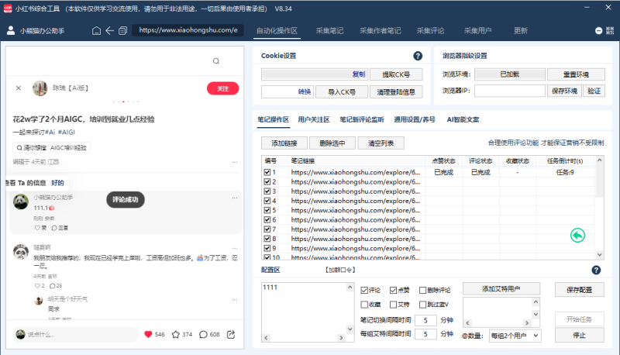Viewport: 620px width, 355px height.
Task: Open the Cookie settings help question mark
Action: tap(418, 56)
